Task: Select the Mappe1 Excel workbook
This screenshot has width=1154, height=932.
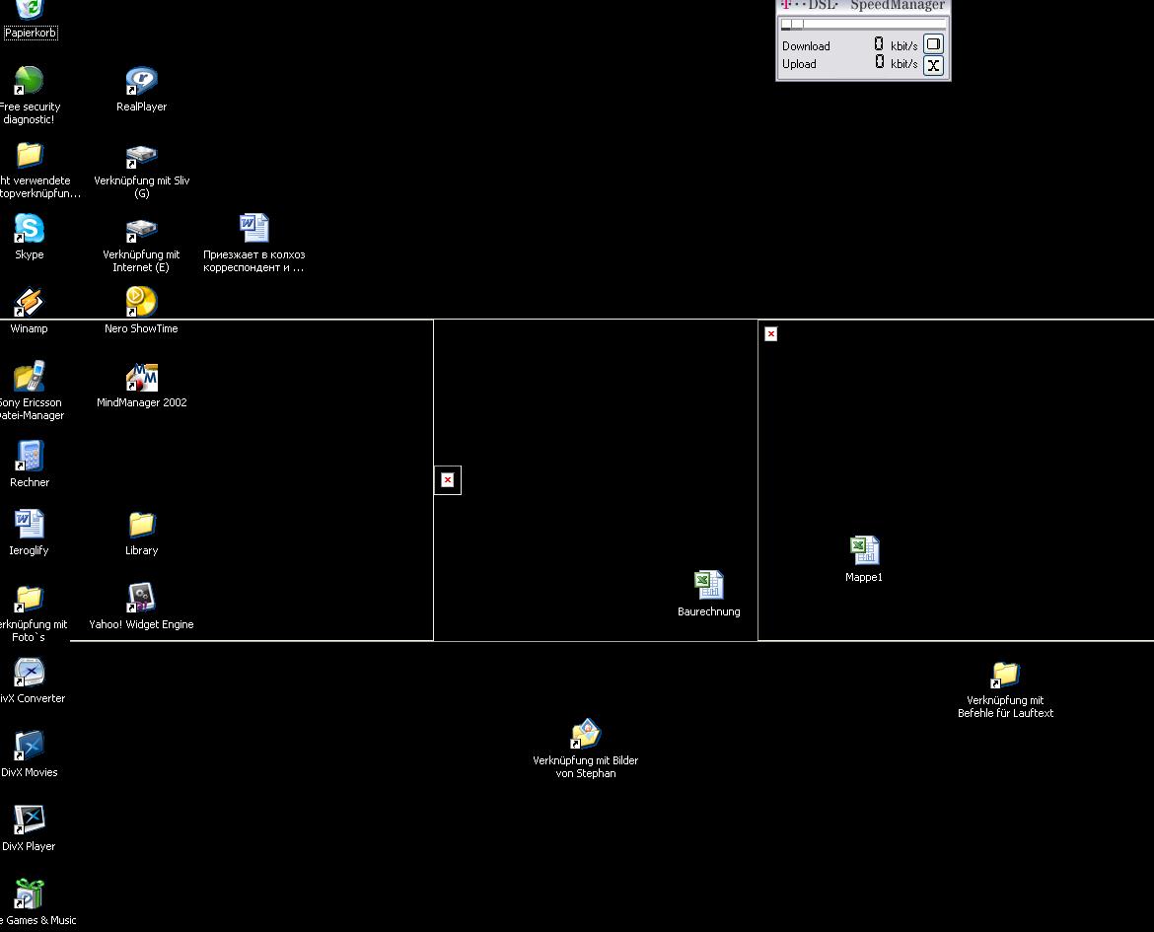Action: pos(864,551)
